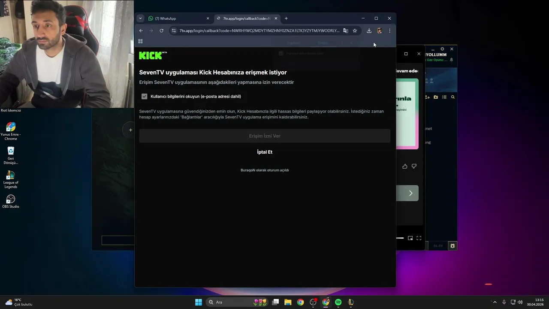Open the Chrome three-dot menu
Viewport: 549px width, 309px height.
pyautogui.click(x=389, y=30)
